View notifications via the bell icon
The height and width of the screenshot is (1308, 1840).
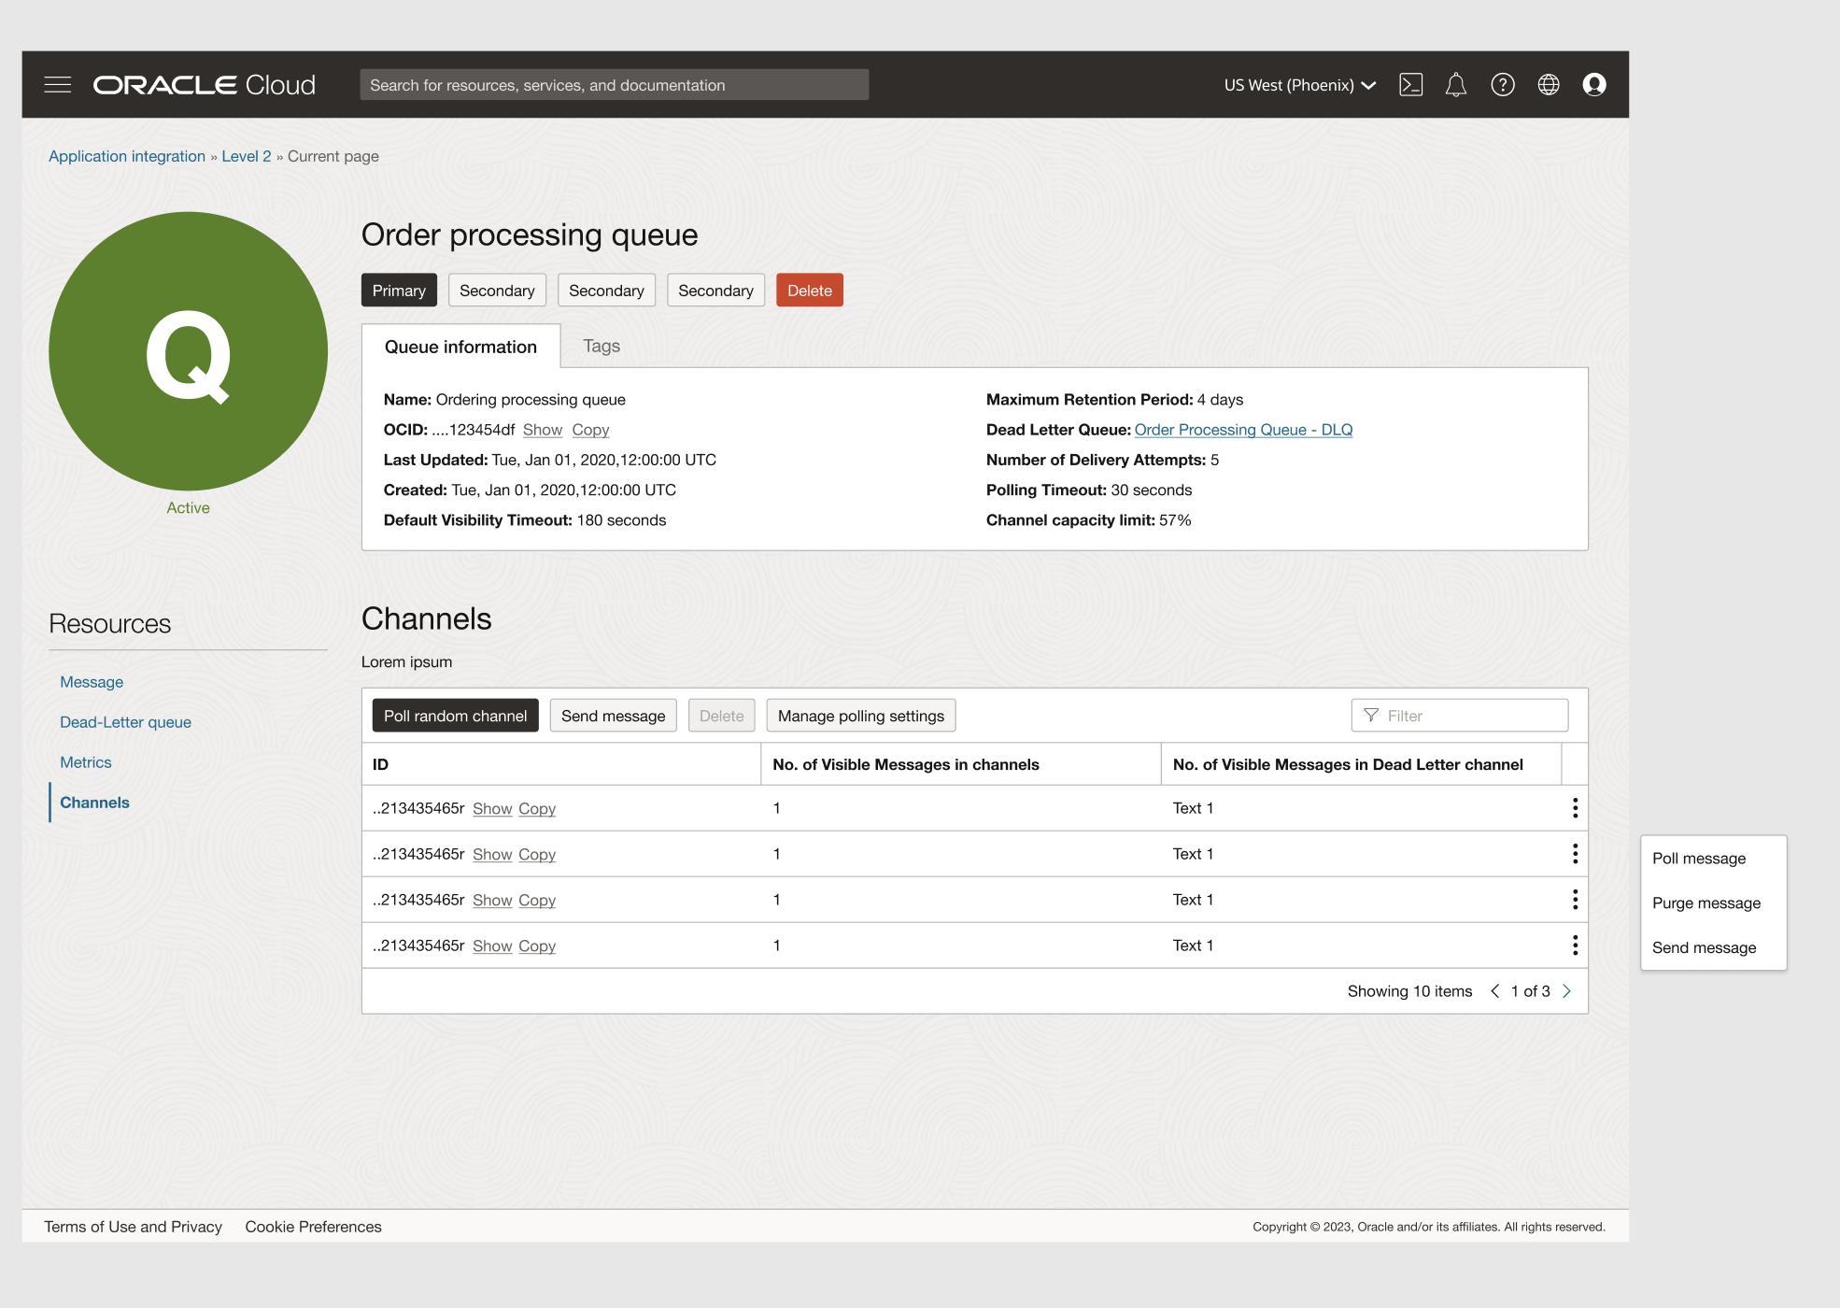[1455, 84]
